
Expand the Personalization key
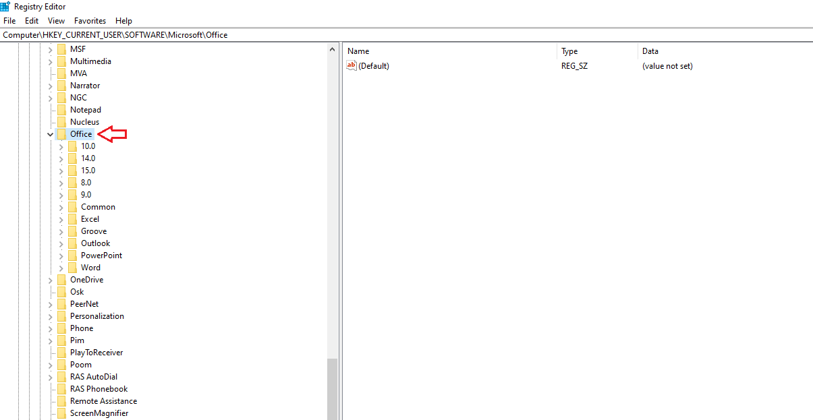[x=51, y=316]
